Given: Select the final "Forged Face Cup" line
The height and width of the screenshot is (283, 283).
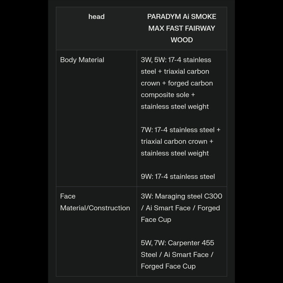Looking at the screenshot, I should (x=168, y=266).
